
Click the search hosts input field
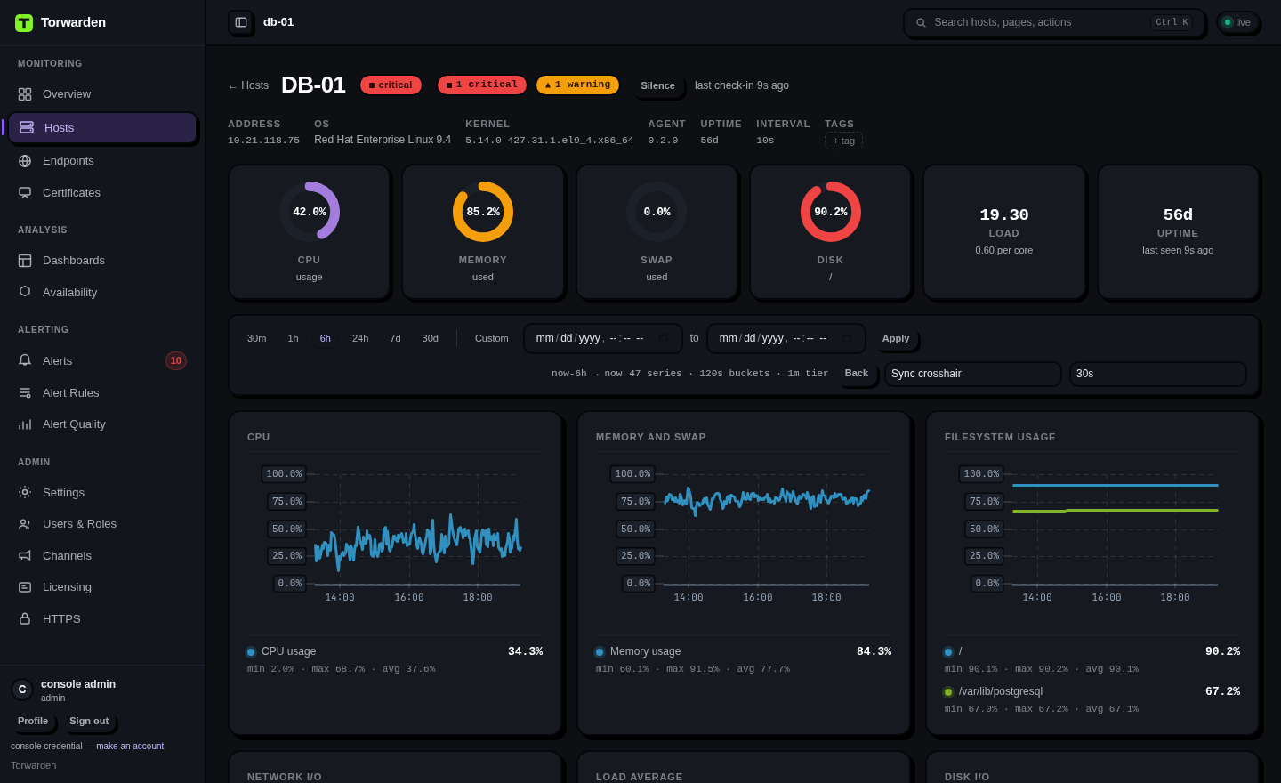[x=1054, y=23]
